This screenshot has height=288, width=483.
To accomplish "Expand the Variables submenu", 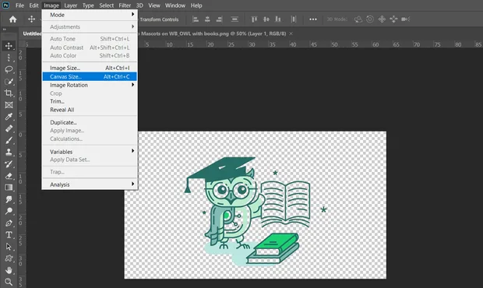I will 90,152.
